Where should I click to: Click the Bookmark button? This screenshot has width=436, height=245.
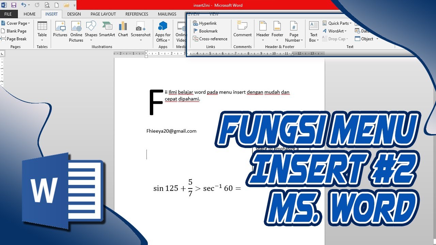[205, 31]
